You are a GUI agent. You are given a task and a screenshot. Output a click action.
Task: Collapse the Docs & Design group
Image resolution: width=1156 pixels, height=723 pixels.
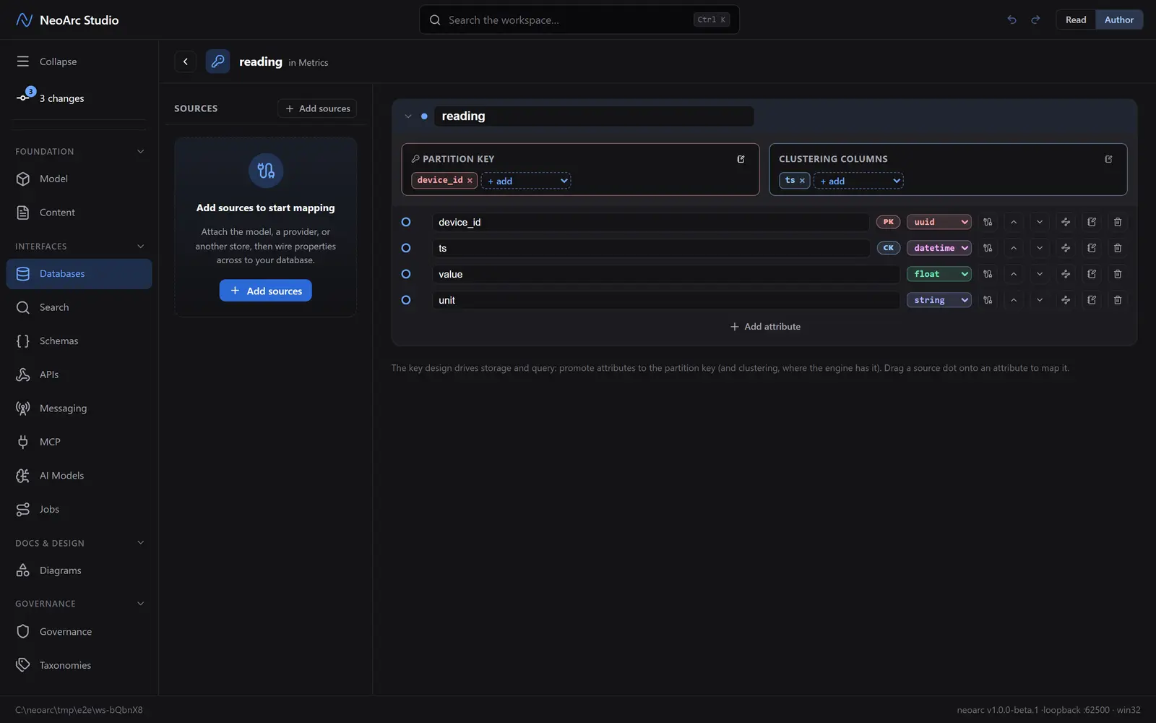click(140, 543)
